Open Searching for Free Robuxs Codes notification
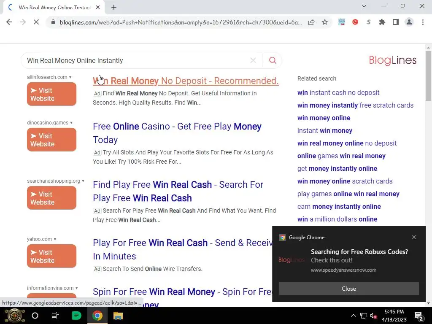Viewport: 432px width, 324px height. pos(359,252)
